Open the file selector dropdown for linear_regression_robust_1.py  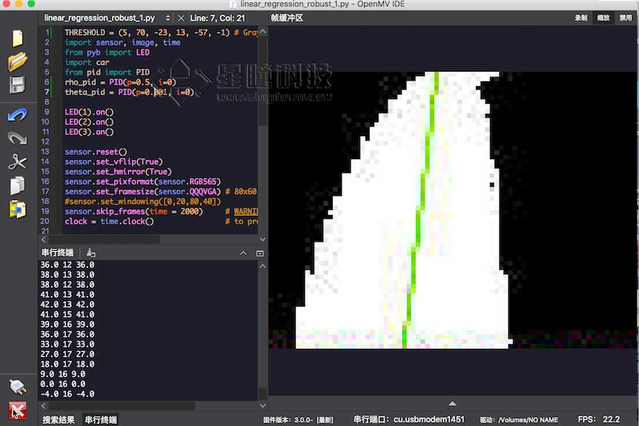167,18
